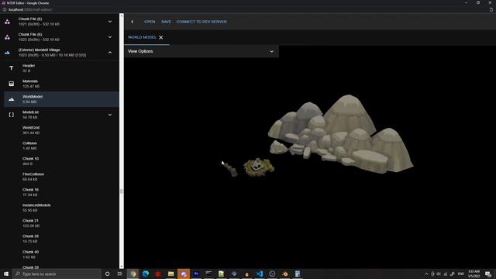Select the FineCollision item
Viewport: 496px width, 279px height.
pos(61,177)
